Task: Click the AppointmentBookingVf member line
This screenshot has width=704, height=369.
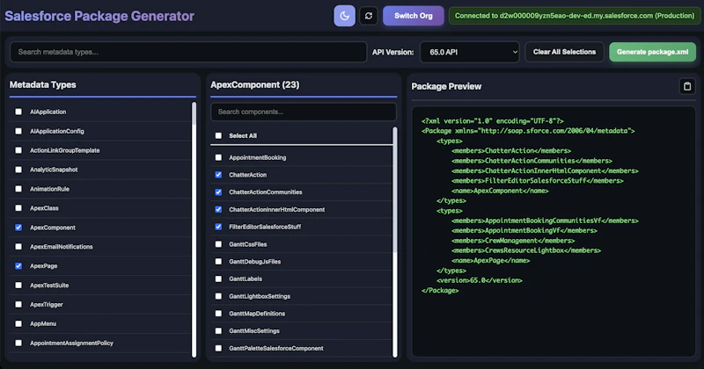Action: point(524,230)
